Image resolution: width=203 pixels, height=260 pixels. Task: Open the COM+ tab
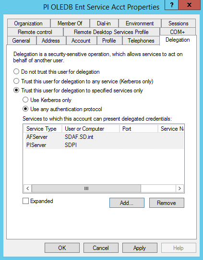[x=178, y=32]
